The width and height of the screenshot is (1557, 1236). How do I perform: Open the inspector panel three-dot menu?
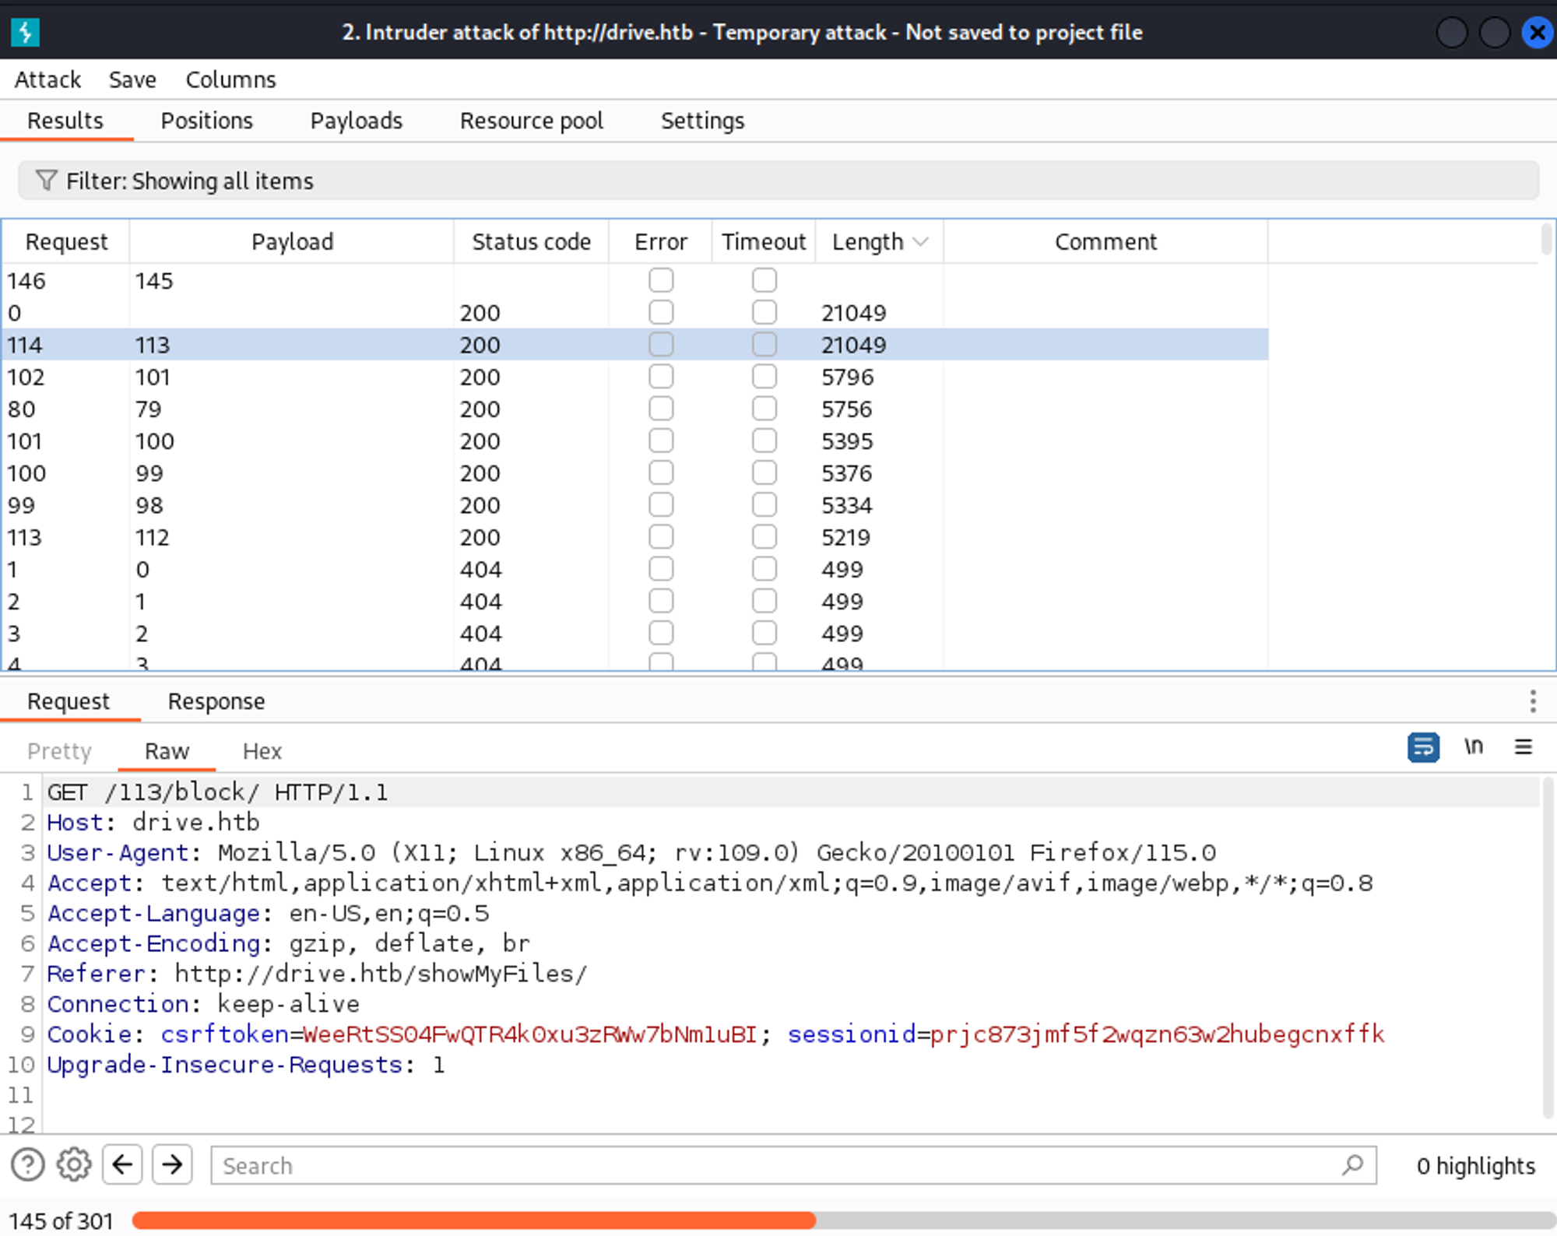[1532, 701]
